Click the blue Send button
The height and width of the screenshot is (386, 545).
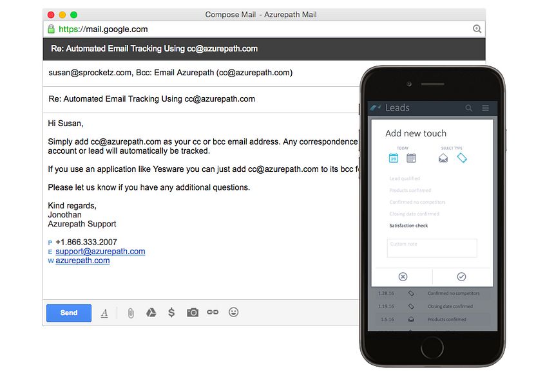coord(69,313)
